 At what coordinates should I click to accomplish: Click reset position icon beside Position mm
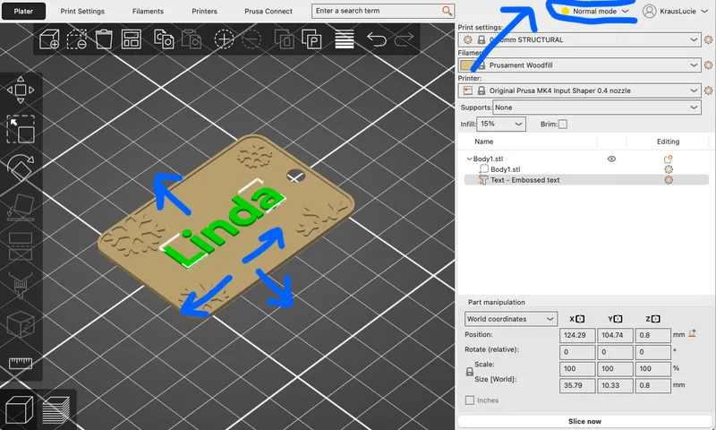coord(692,334)
